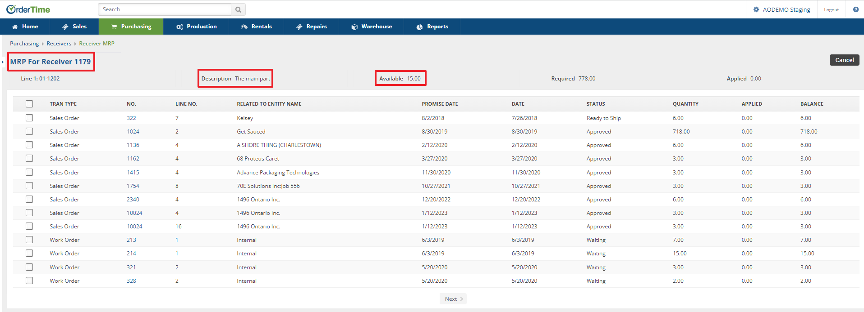Image resolution: width=864 pixels, height=312 pixels.
Task: Check the box for Sales Order 322
Action: point(29,118)
